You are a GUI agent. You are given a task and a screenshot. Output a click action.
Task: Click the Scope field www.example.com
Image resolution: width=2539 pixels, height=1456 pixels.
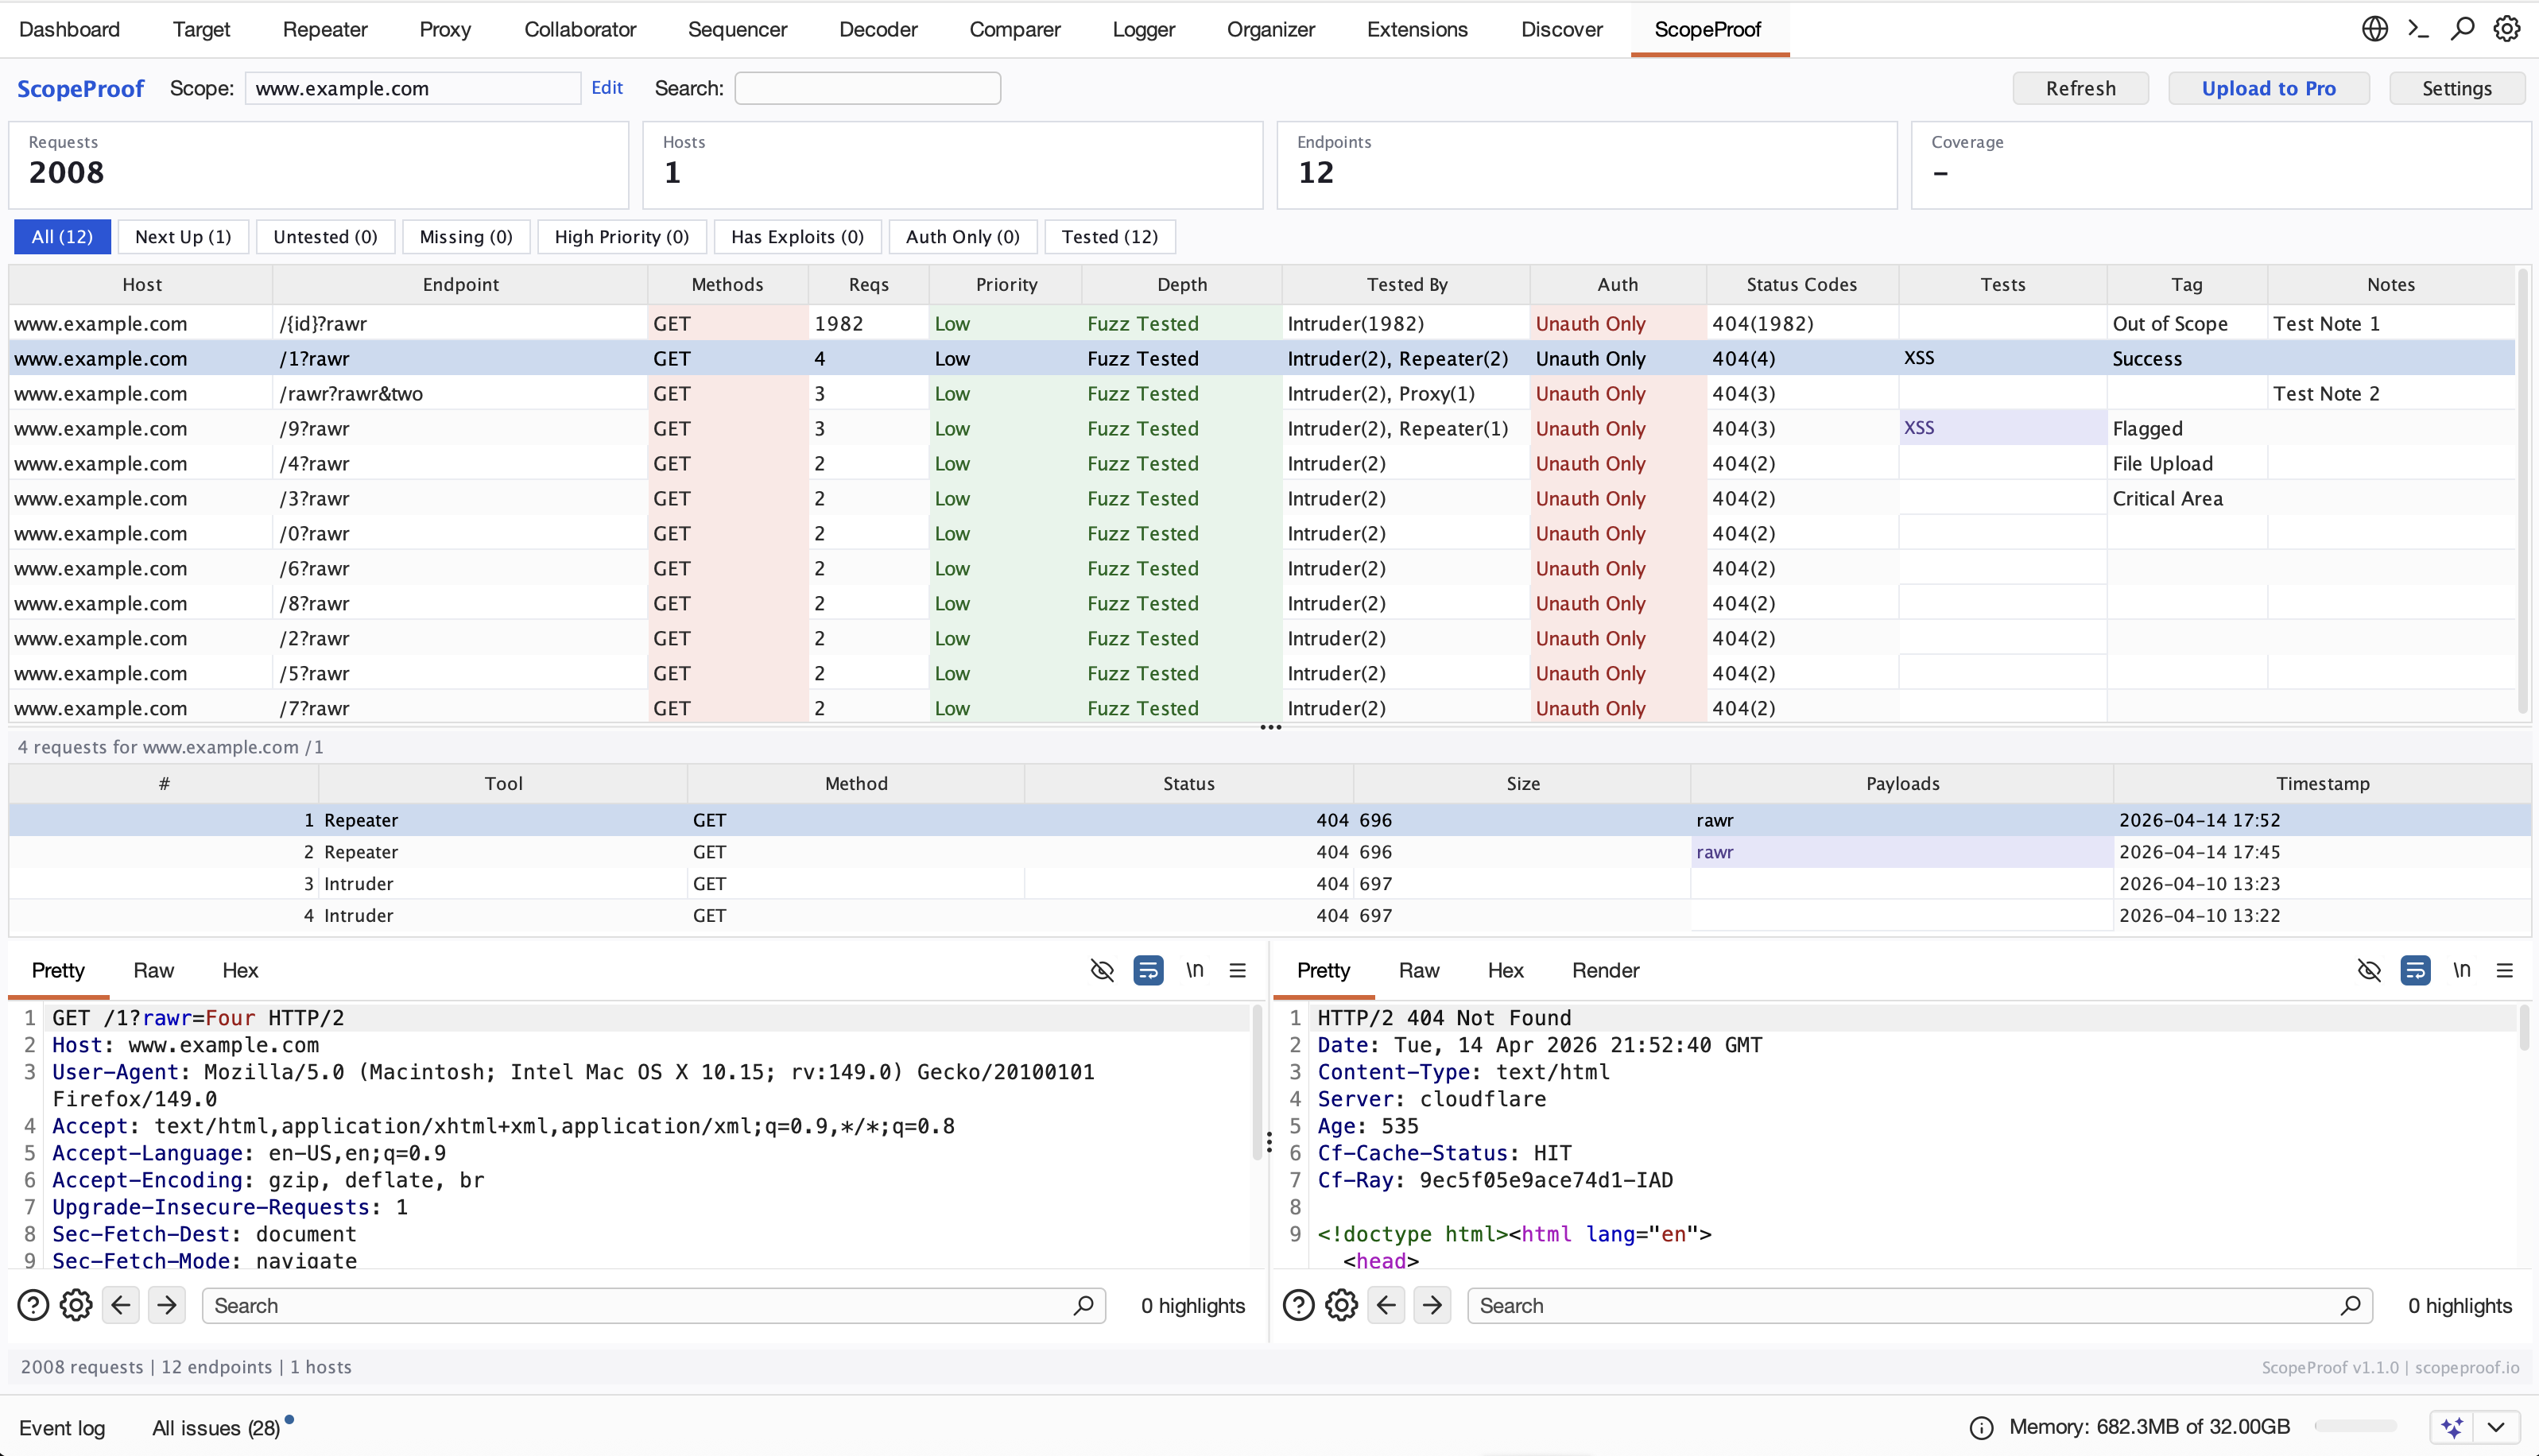click(x=412, y=88)
